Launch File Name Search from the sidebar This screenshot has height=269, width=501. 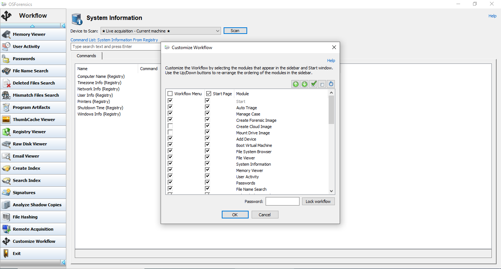coord(33,71)
